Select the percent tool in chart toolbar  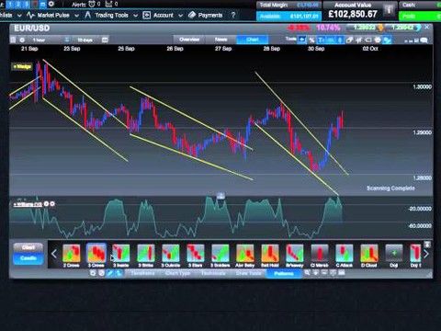coord(311,40)
